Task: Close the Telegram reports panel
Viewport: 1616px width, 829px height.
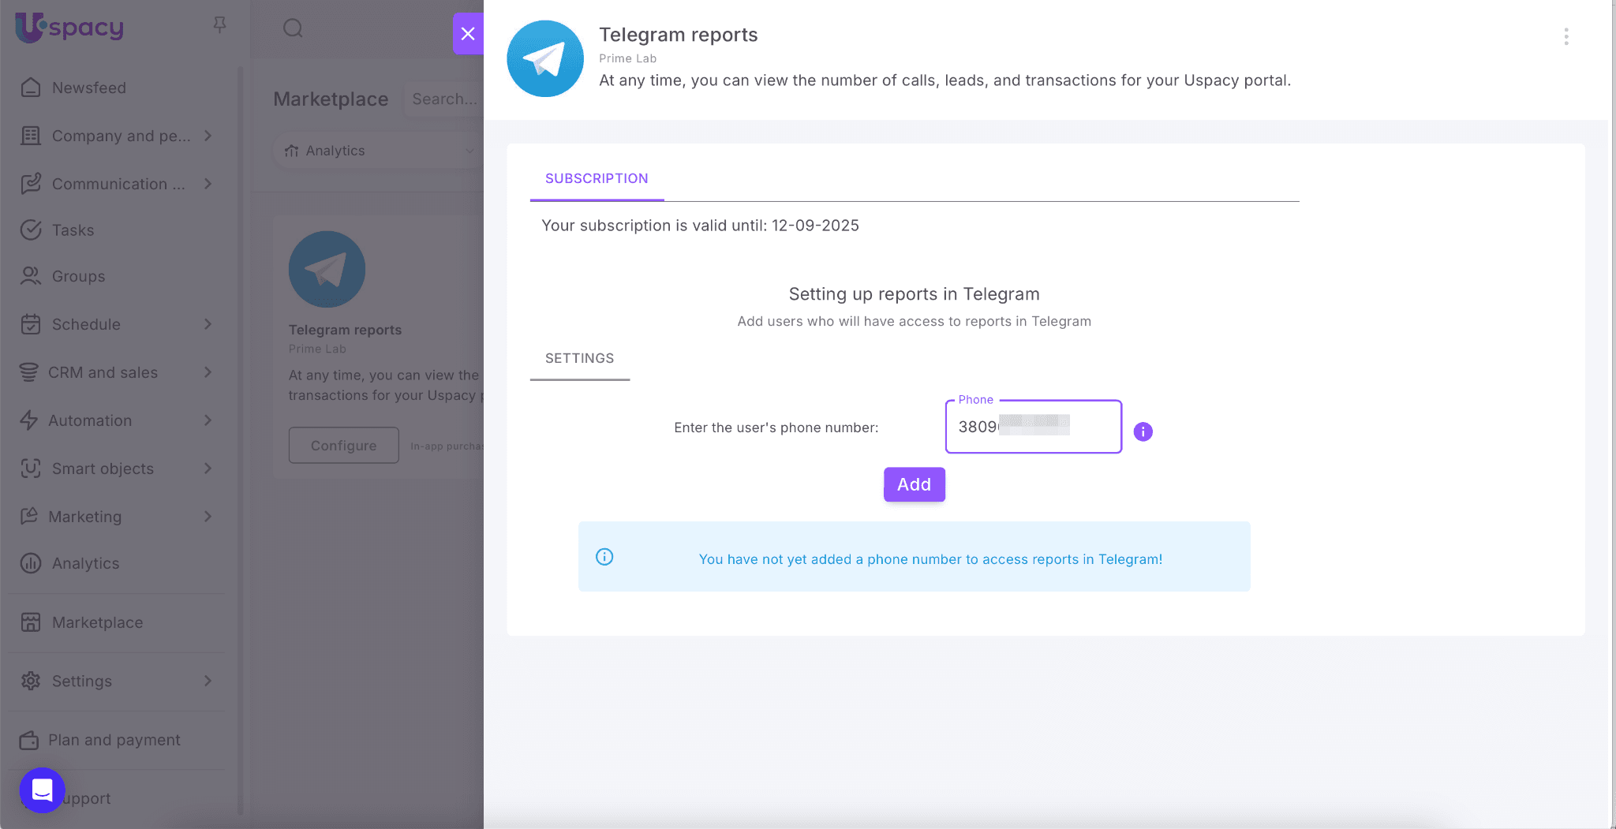Action: point(468,34)
